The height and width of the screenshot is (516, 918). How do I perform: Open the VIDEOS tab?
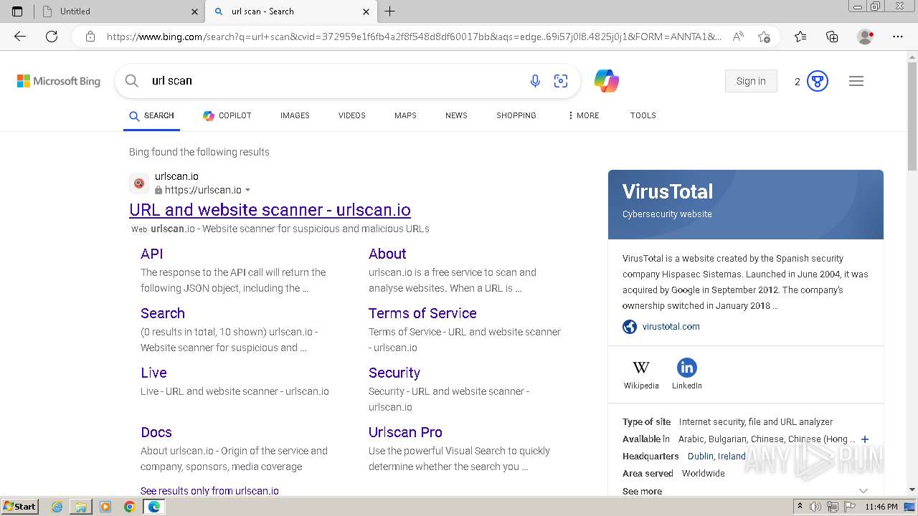coord(352,115)
